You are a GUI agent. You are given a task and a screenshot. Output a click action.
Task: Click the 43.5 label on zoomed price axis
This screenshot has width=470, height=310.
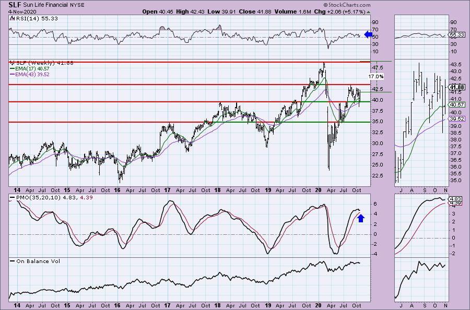(x=455, y=65)
